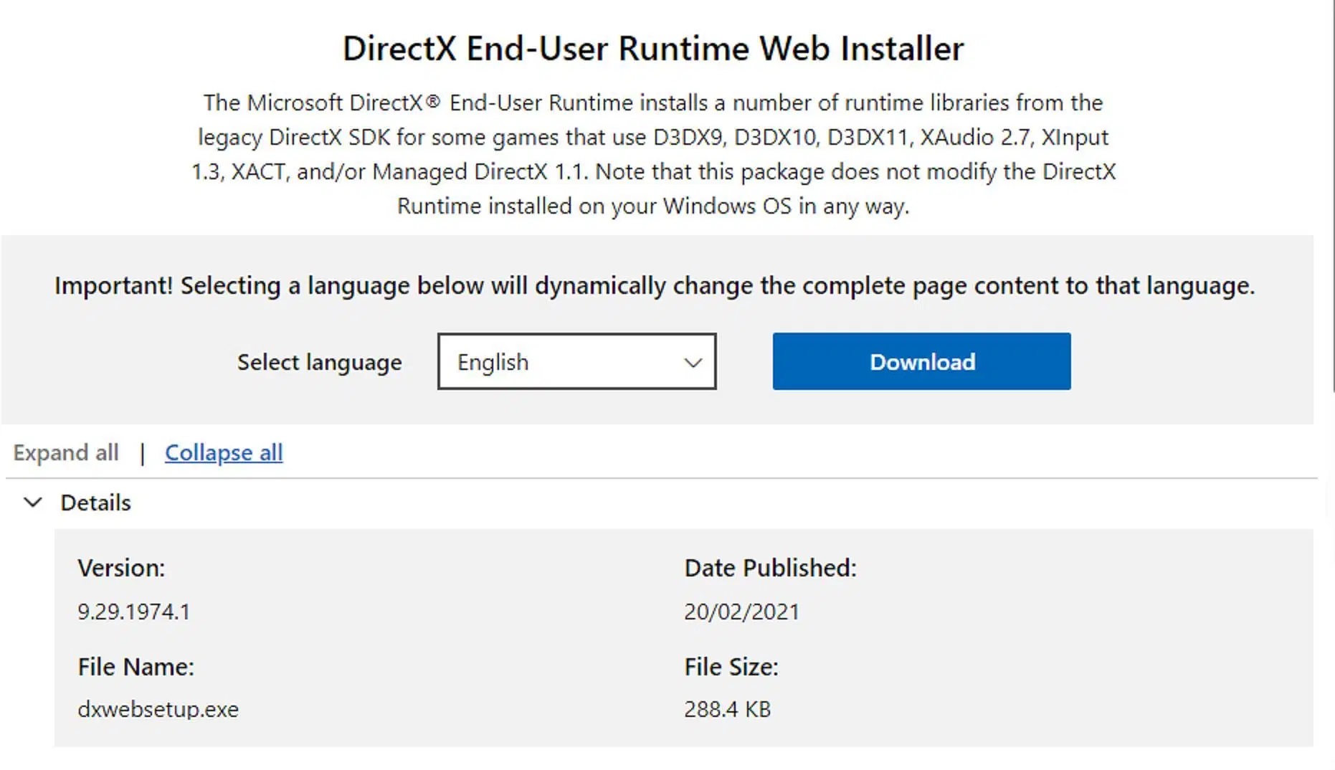The width and height of the screenshot is (1335, 770).
Task: Collapse the Details section using its chevron
Action: coord(33,503)
